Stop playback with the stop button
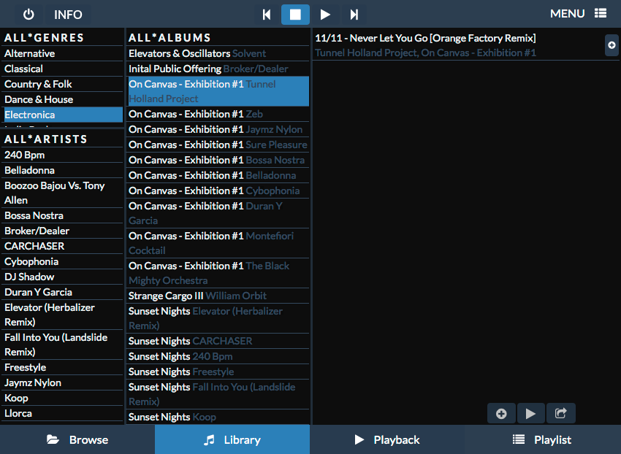The width and height of the screenshot is (621, 454). (295, 15)
